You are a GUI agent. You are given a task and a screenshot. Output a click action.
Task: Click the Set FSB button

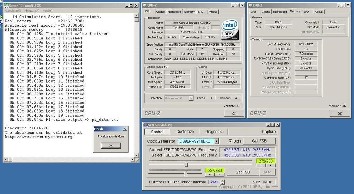(x=243, y=172)
